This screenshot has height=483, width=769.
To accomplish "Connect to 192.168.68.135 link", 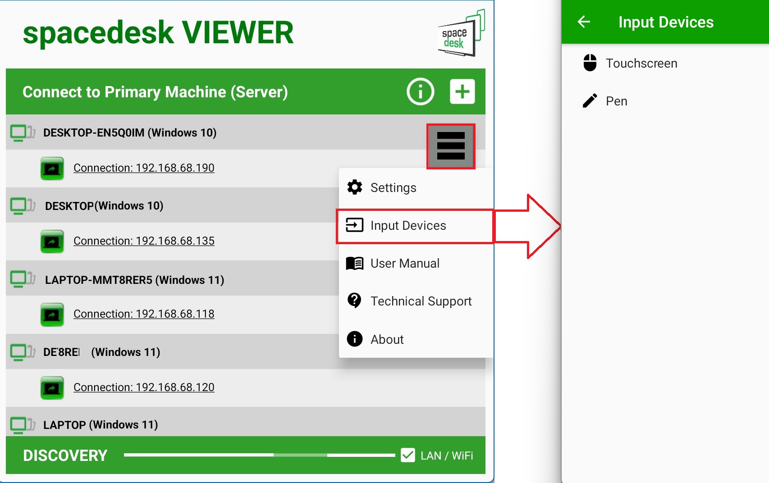I will pyautogui.click(x=144, y=241).
